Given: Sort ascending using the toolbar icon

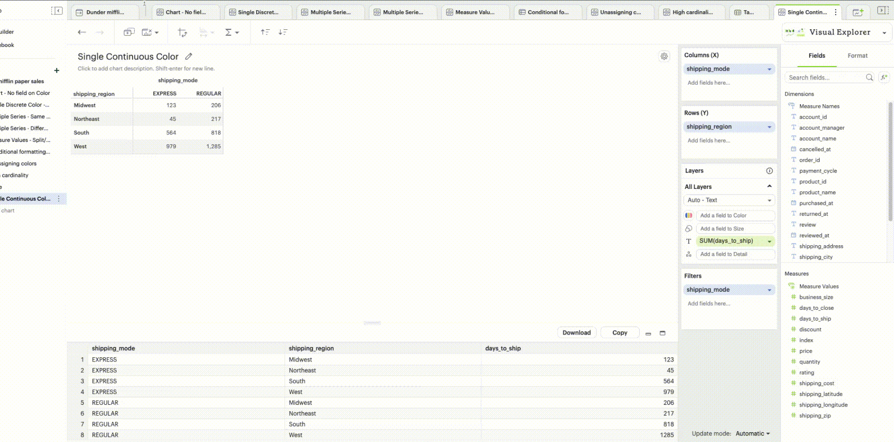Looking at the screenshot, I should click(265, 32).
